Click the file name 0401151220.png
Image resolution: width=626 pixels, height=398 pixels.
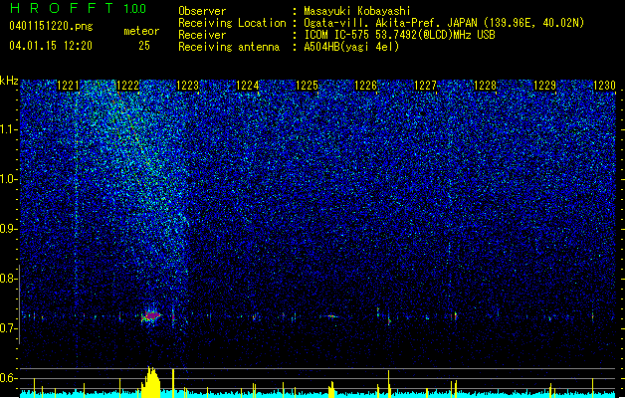51,26
